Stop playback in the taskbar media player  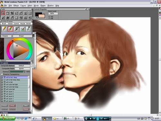click(x=90, y=119)
